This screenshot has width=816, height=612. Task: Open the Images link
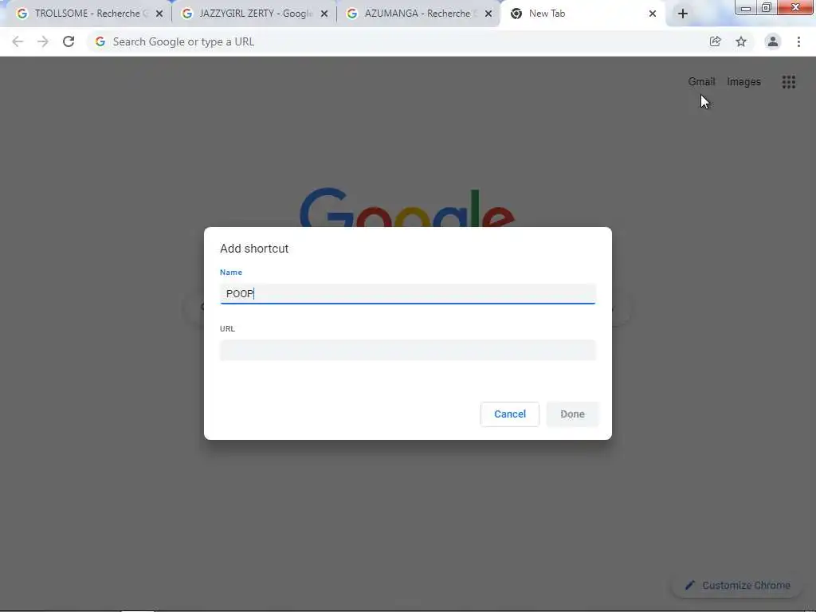point(743,82)
